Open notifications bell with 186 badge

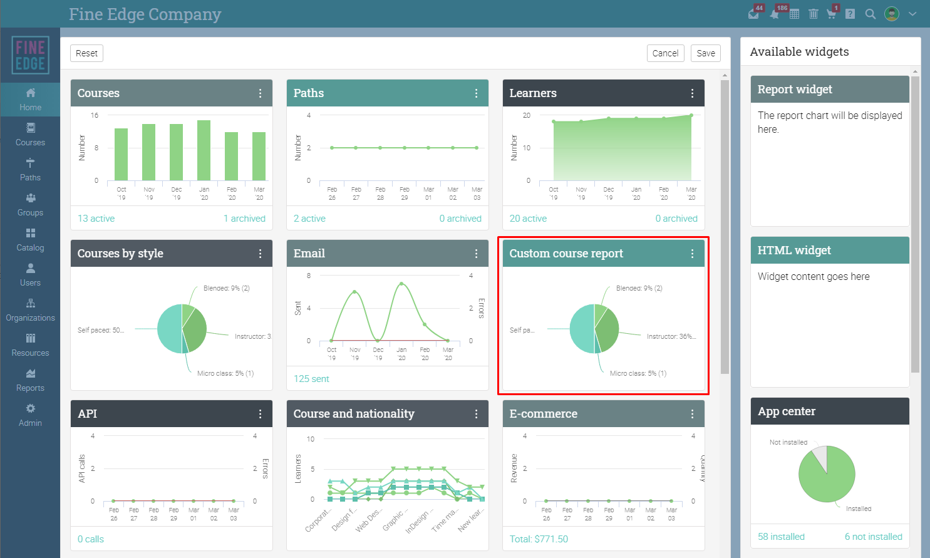pyautogui.click(x=775, y=14)
